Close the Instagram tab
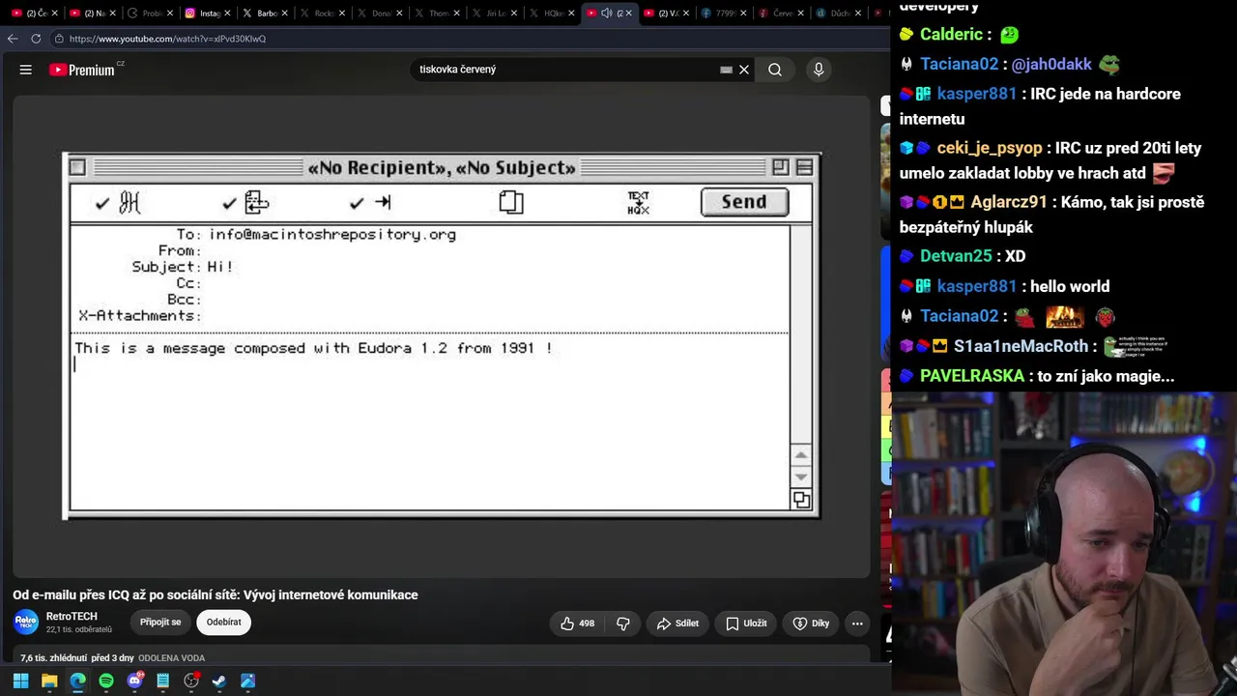 [228, 13]
